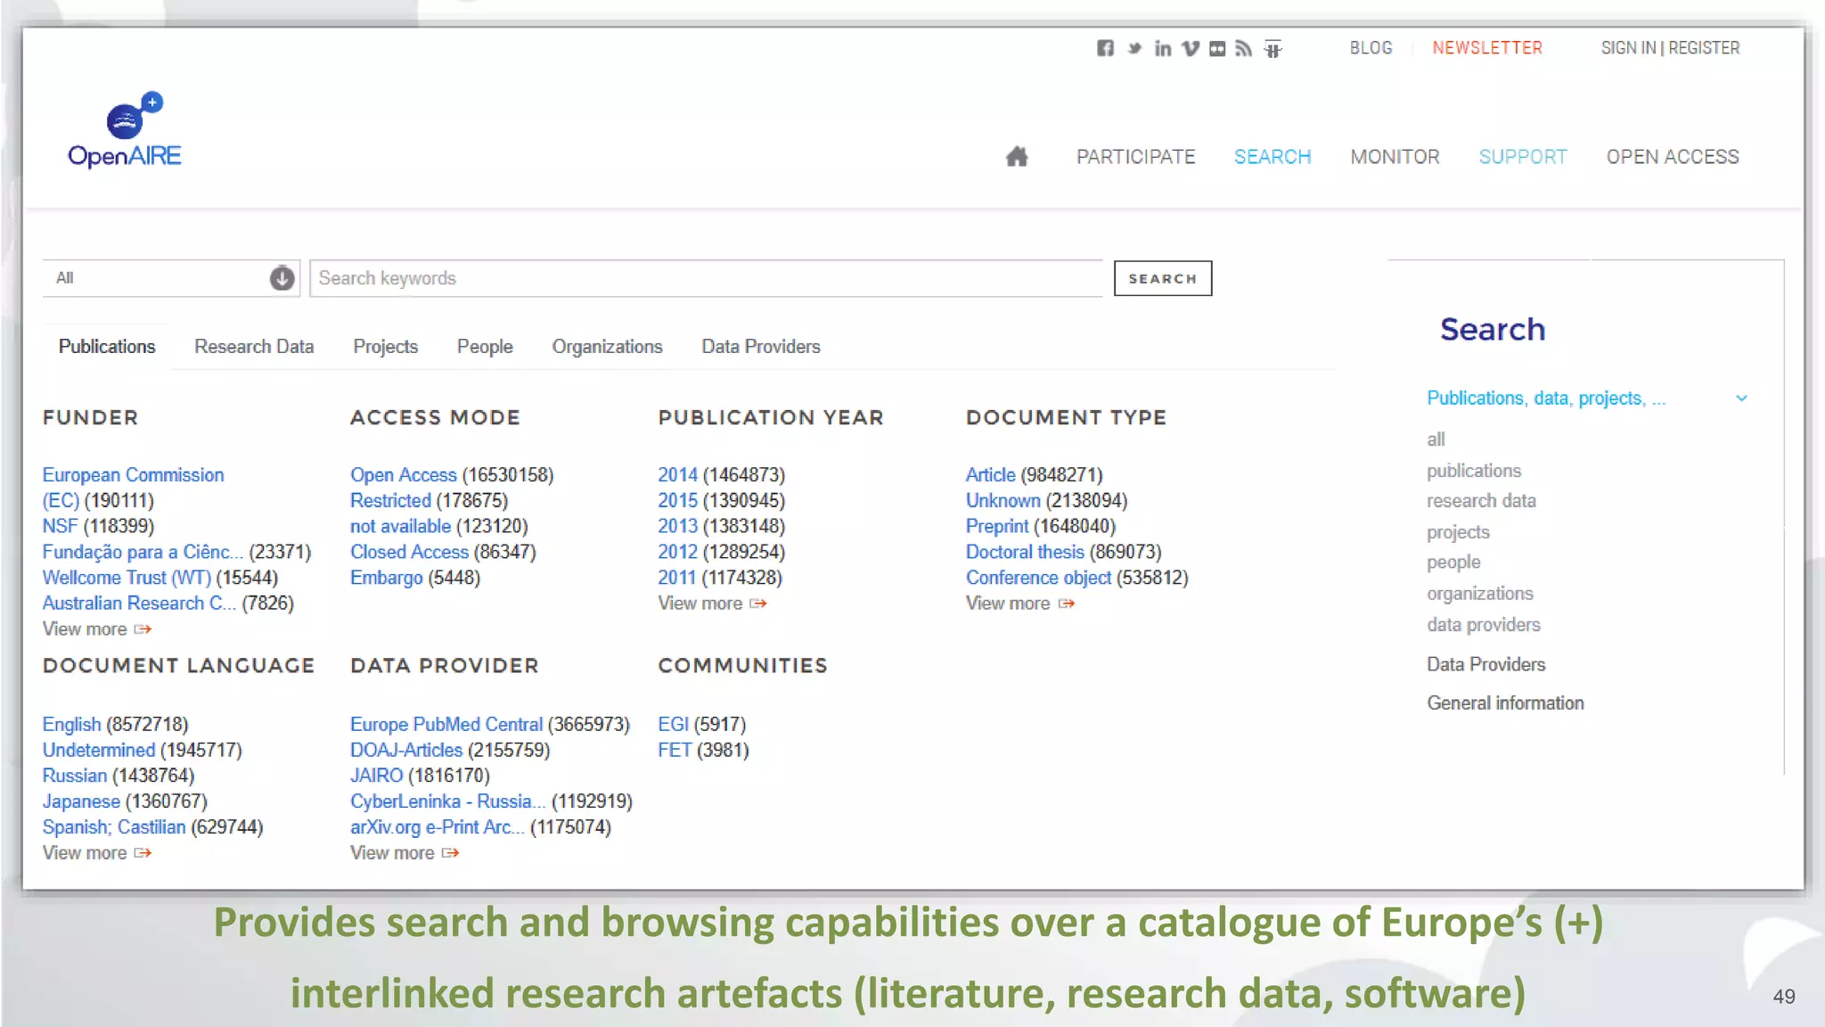
Task: Filter by Closed Access mode
Action: [x=409, y=553]
